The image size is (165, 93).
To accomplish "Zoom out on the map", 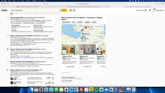I will pyautogui.click(x=103, y=35).
